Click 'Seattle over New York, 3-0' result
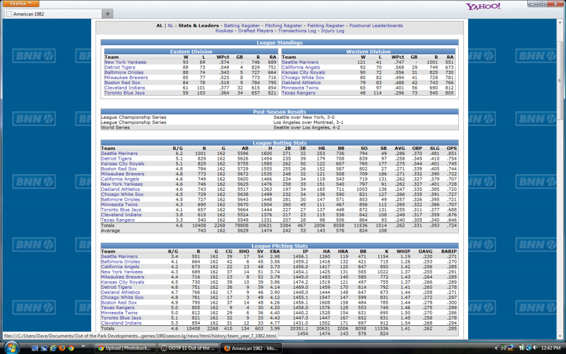Viewport: 566px width, 354px height. click(304, 117)
